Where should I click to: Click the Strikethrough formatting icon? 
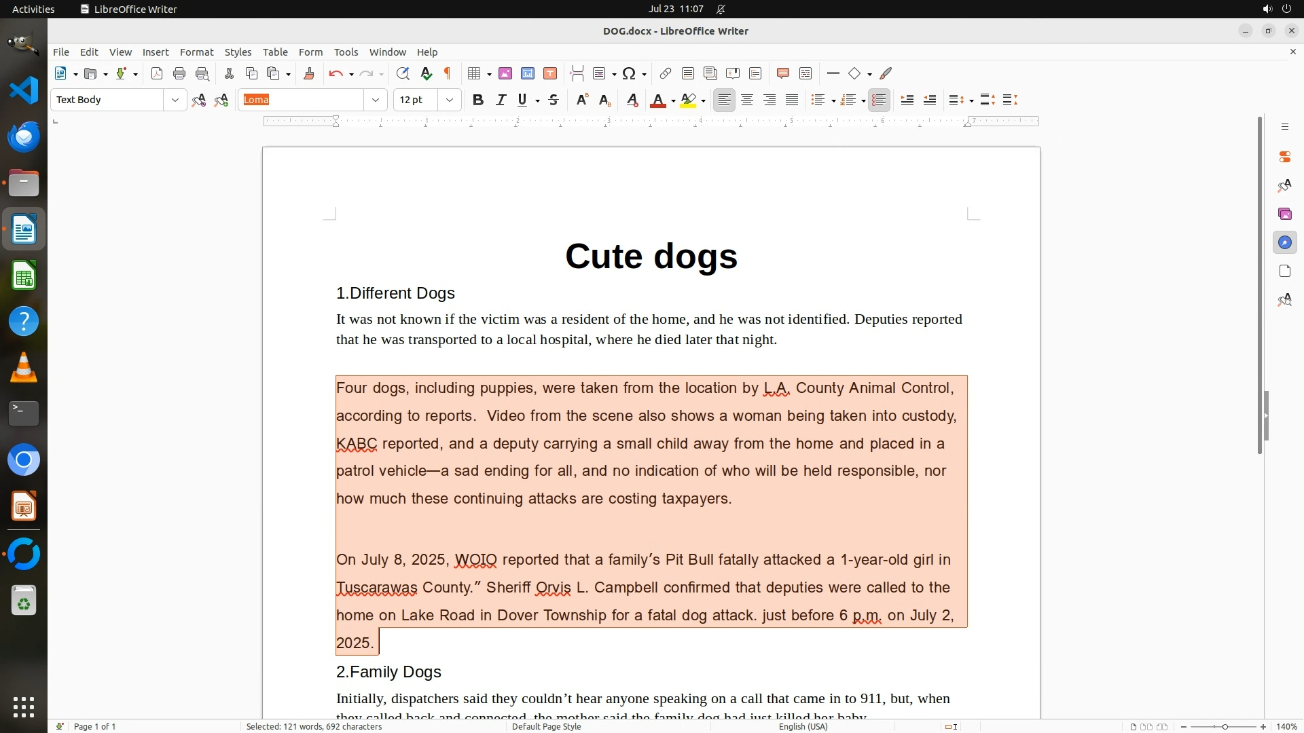(x=554, y=100)
